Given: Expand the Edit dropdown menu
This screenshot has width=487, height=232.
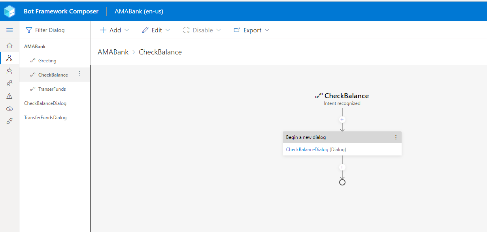Looking at the screenshot, I should (x=156, y=30).
